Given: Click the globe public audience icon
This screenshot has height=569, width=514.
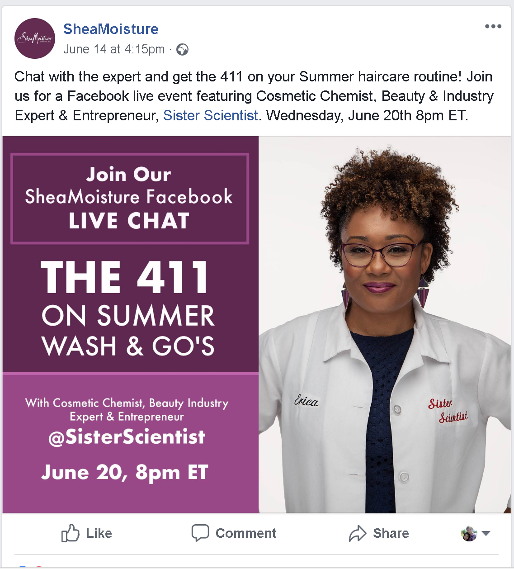Looking at the screenshot, I should point(182,49).
